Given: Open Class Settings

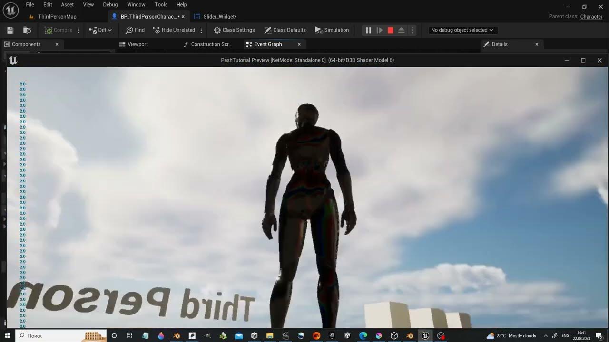Looking at the screenshot, I should [234, 30].
